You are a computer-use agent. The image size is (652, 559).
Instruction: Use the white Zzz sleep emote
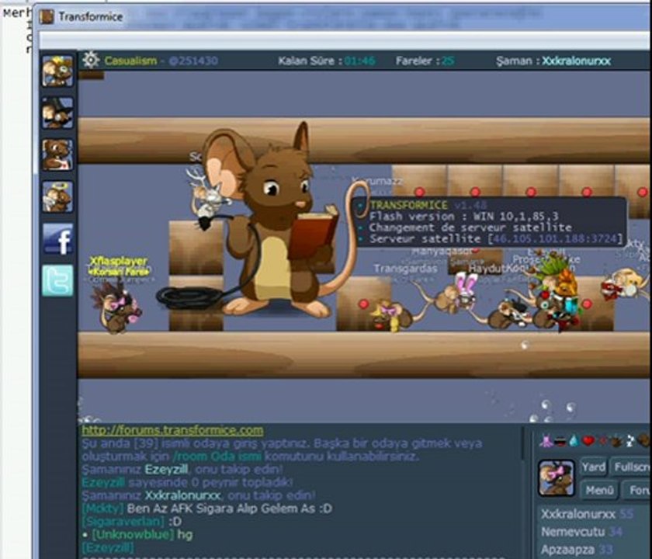point(630,441)
